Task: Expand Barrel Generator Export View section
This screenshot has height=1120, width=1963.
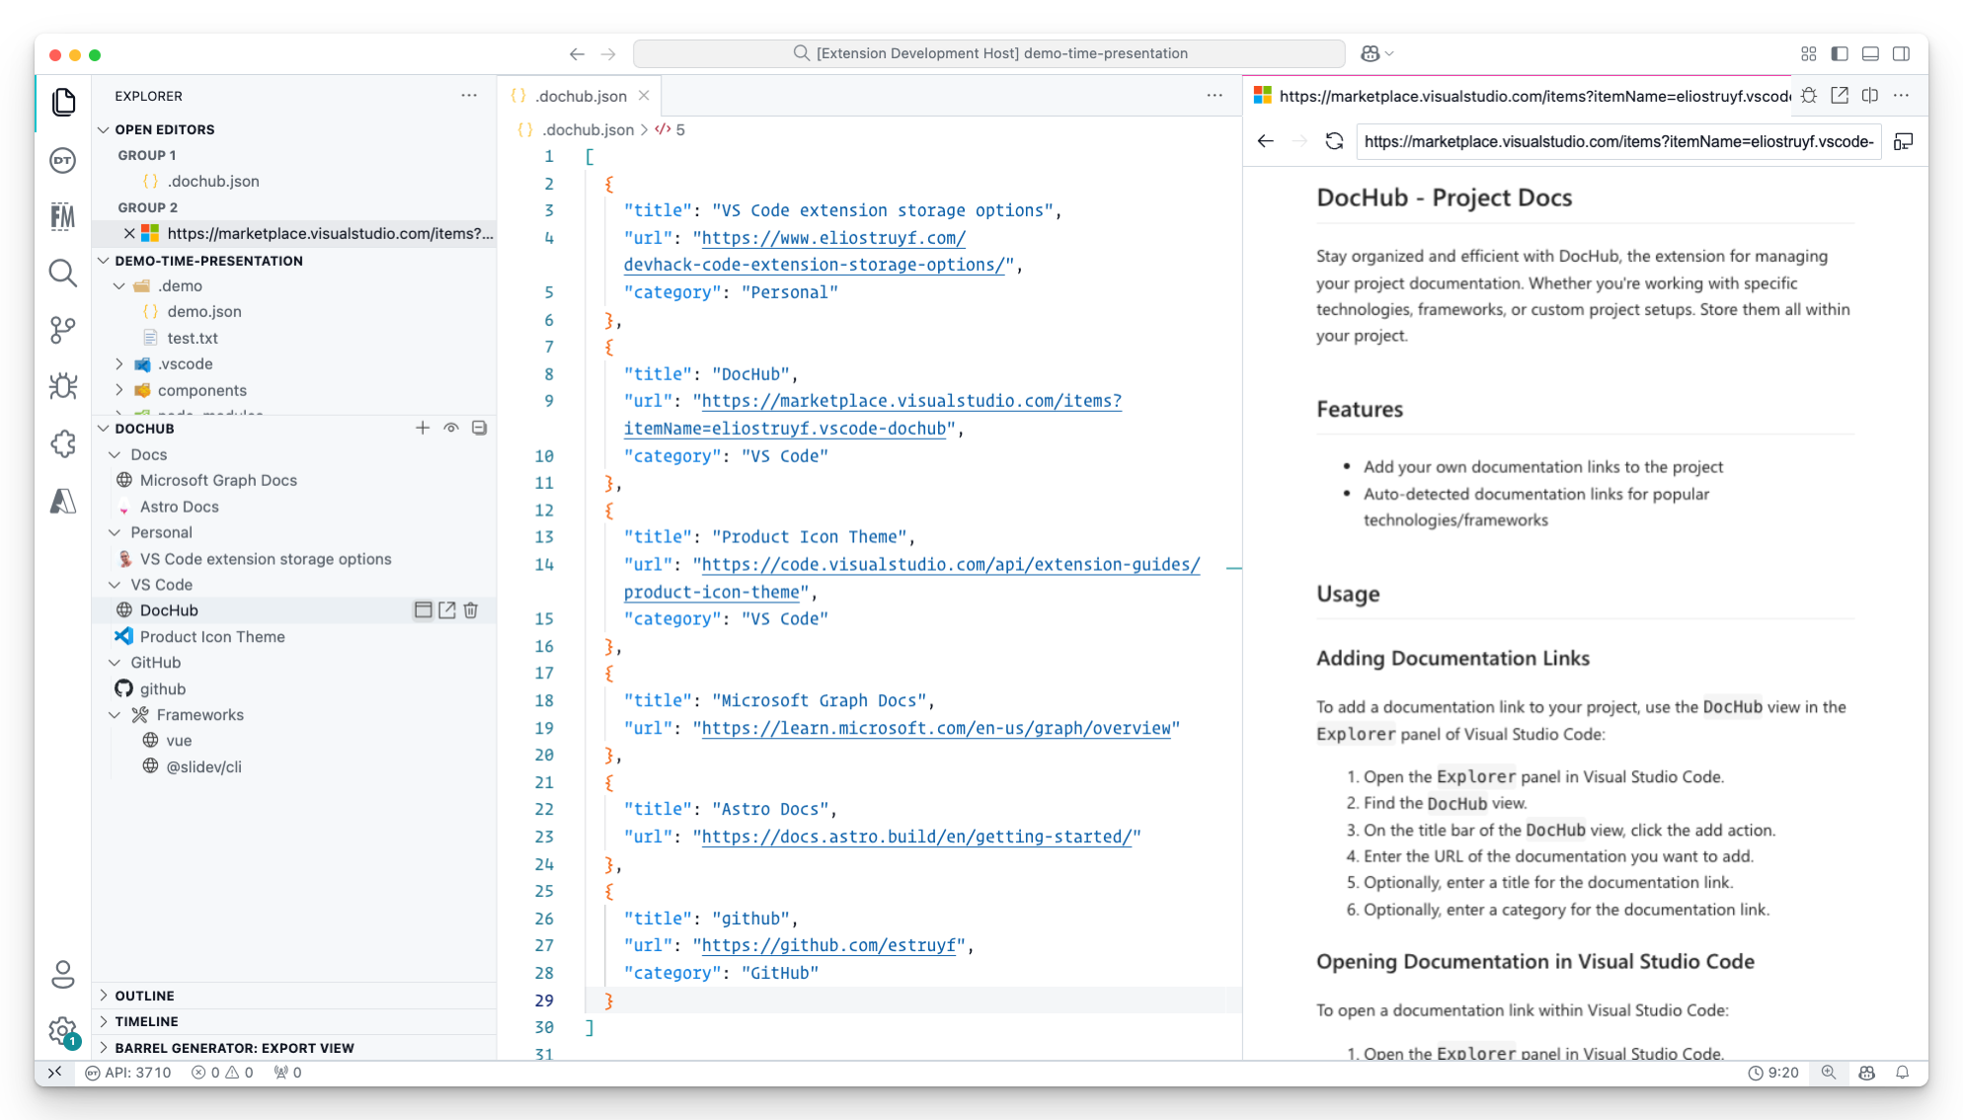Action: (x=234, y=1048)
